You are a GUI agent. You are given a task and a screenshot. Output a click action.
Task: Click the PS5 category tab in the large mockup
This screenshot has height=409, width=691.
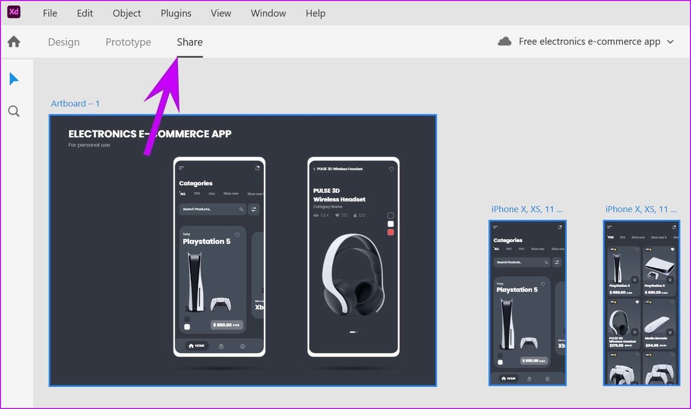tap(197, 194)
